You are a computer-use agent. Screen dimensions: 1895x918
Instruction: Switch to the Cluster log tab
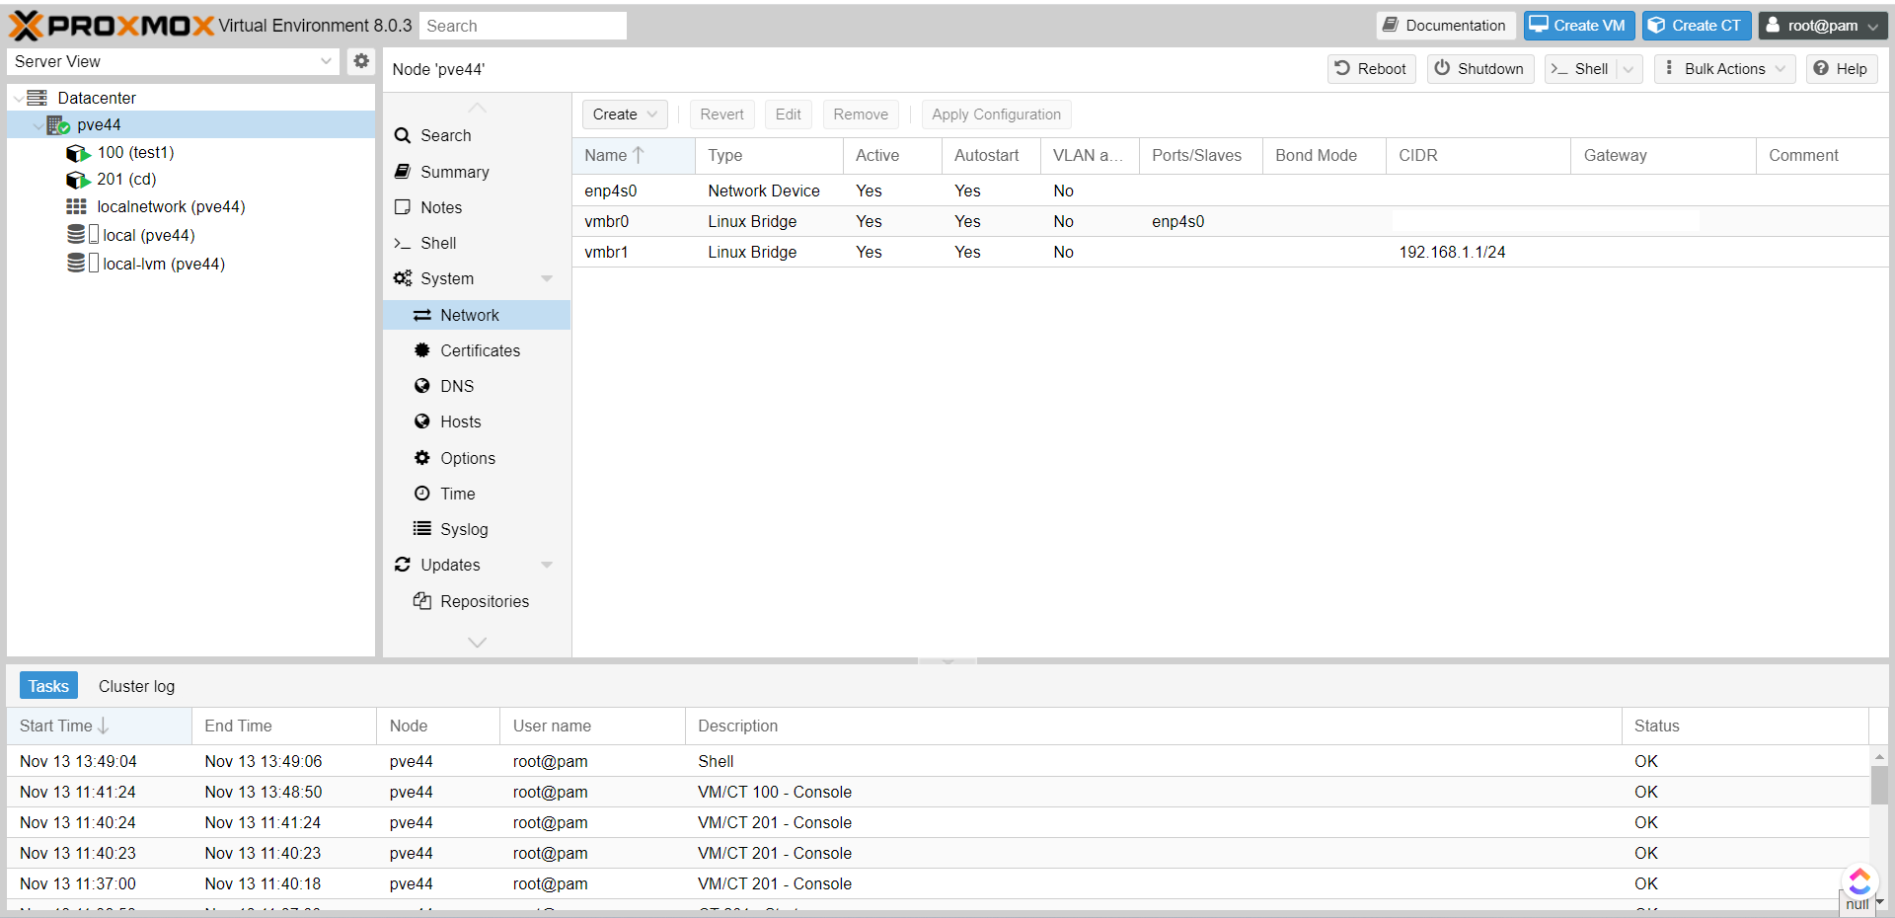136,685
